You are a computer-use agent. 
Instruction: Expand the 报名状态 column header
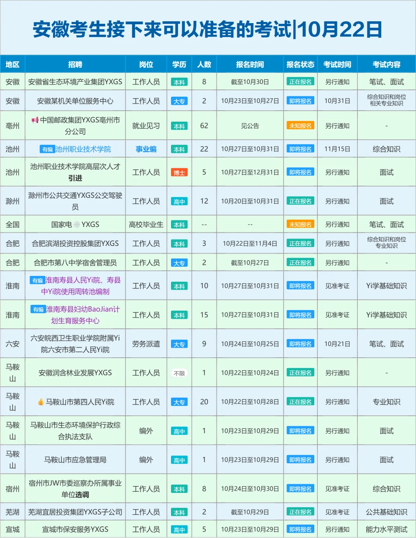[300, 64]
